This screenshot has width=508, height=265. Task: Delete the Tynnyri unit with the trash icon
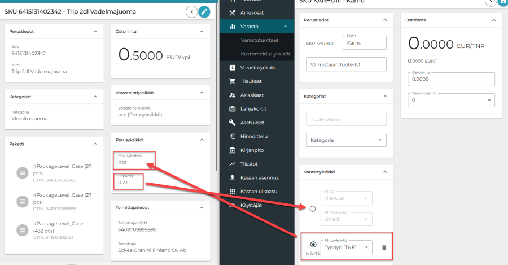384,247
